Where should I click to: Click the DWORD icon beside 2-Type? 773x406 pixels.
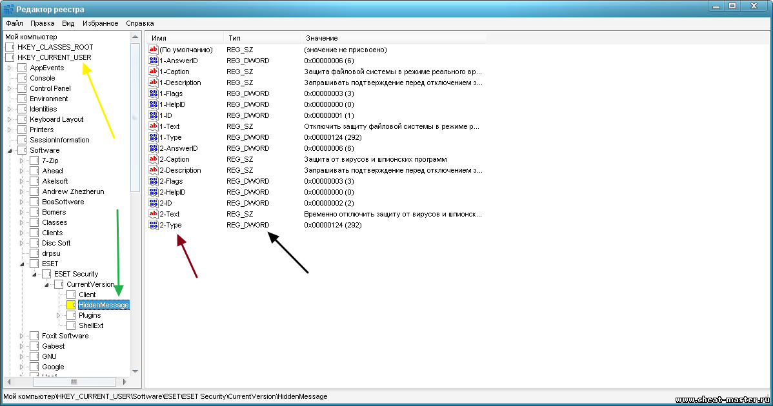click(x=154, y=225)
